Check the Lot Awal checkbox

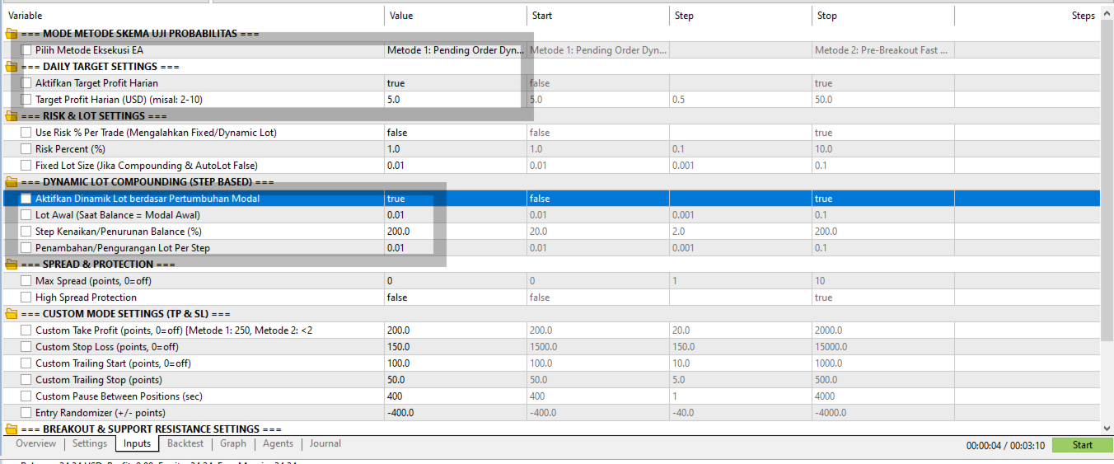tap(26, 215)
